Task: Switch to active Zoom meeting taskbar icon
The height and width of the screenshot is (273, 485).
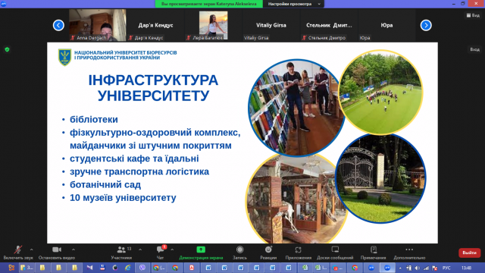Action: coord(387,268)
